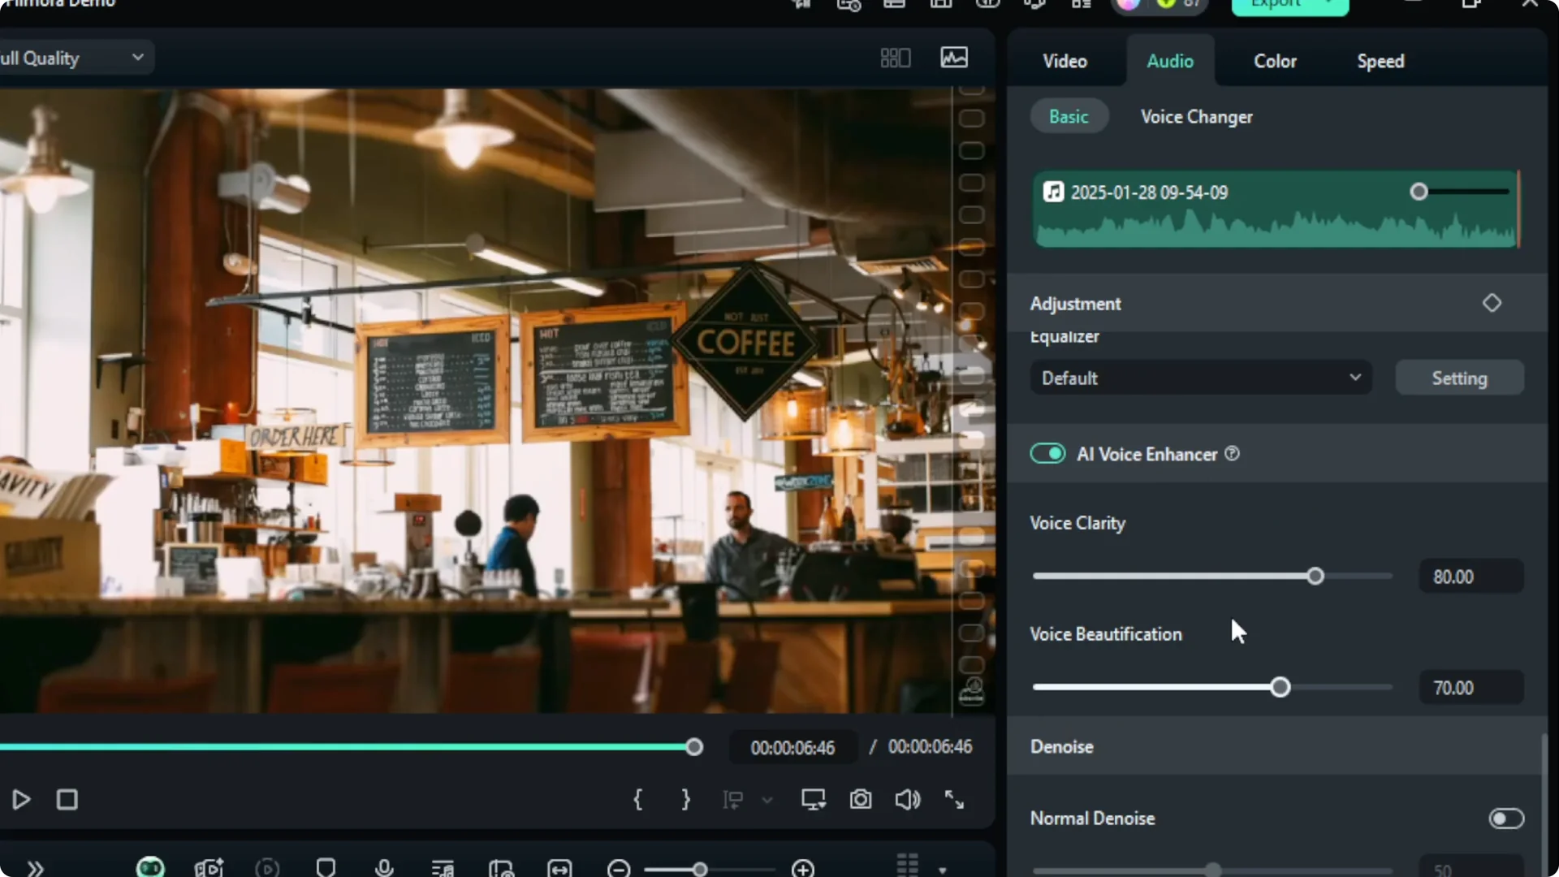The height and width of the screenshot is (877, 1559).
Task: Open the Voice Changer tab
Action: pos(1196,116)
